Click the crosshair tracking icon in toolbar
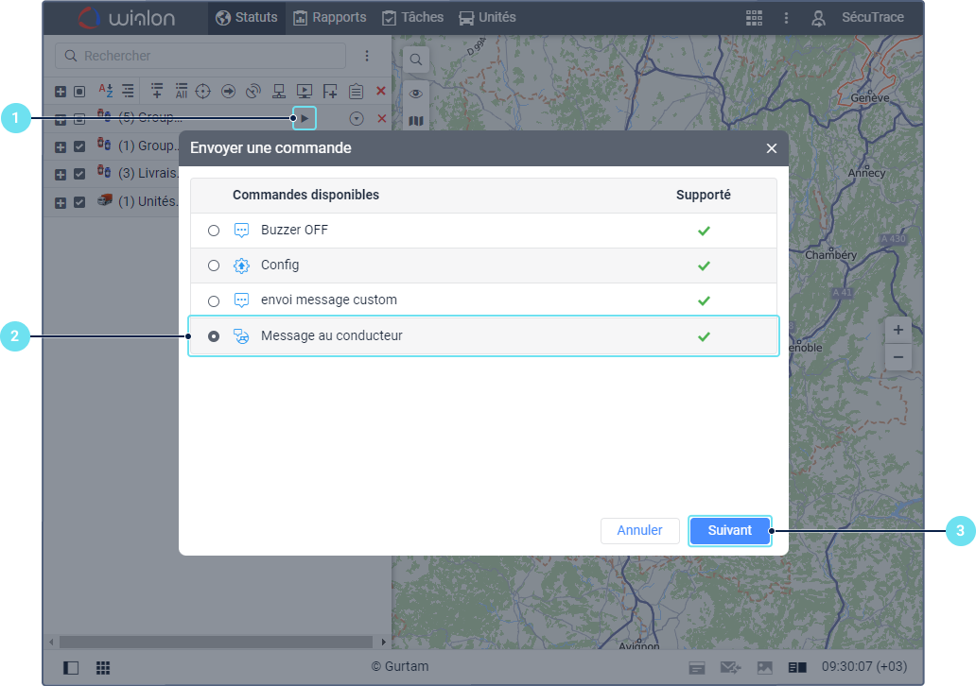 coord(203,92)
